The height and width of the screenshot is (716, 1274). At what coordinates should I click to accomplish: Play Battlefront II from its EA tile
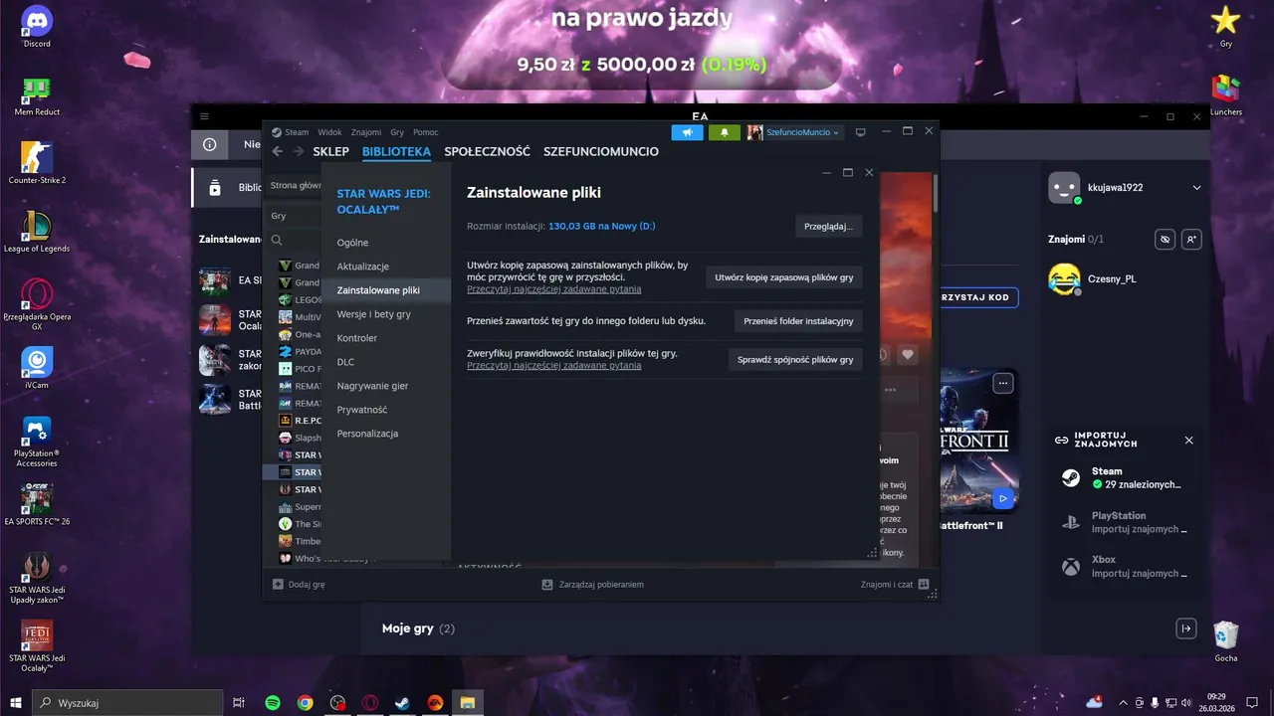pyautogui.click(x=1004, y=498)
